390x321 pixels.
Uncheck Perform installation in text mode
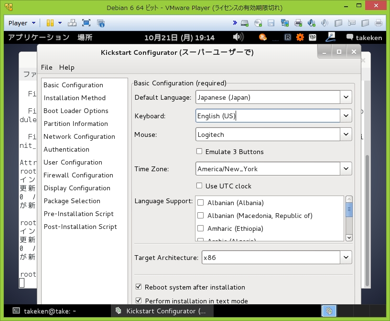click(139, 300)
